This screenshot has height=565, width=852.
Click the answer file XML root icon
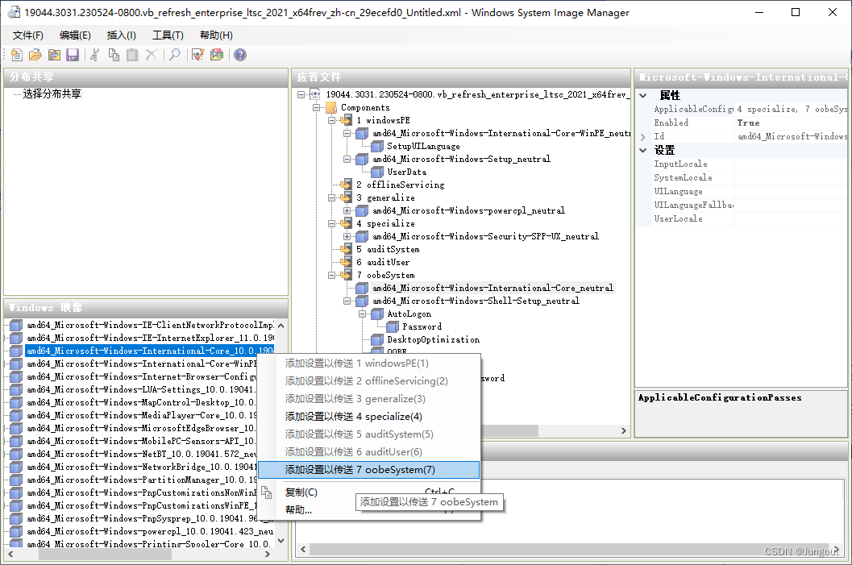pos(315,94)
